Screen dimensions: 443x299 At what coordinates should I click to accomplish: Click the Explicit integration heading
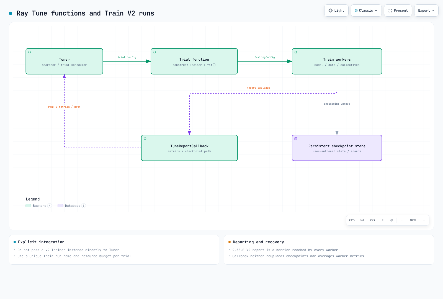[x=41, y=242]
